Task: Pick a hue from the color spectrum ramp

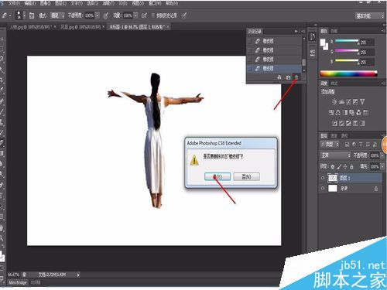Action: (x=348, y=73)
